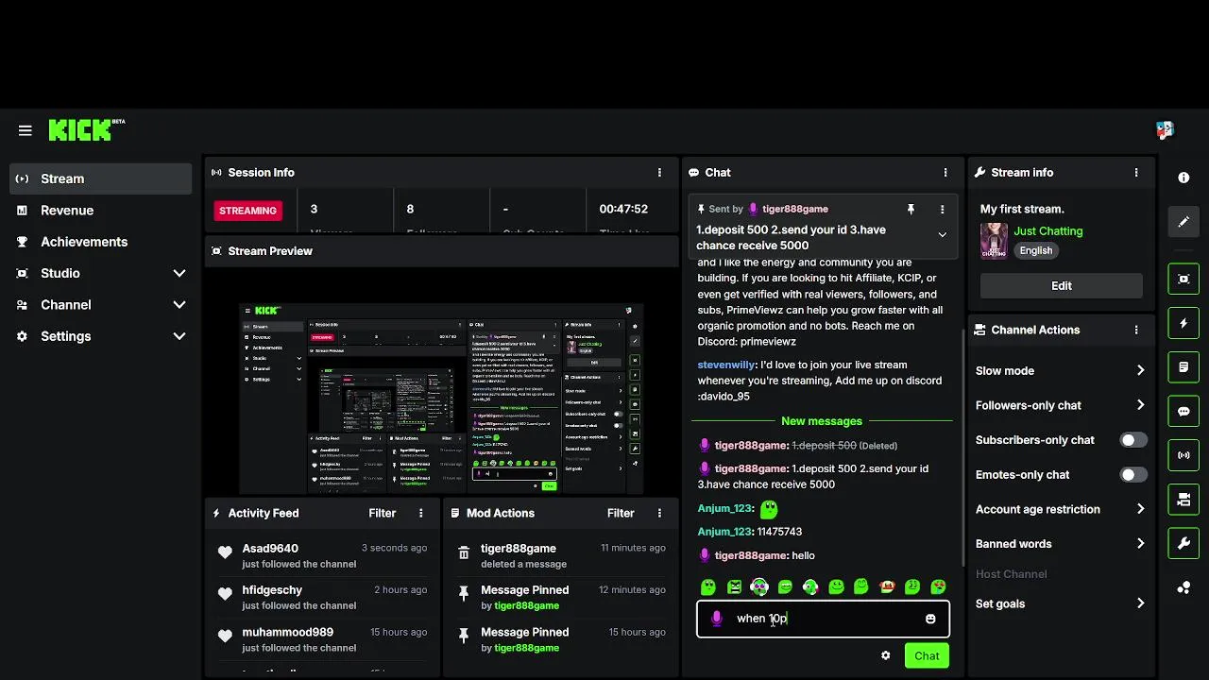Click the English language tag
This screenshot has height=680, width=1209.
(x=1036, y=250)
